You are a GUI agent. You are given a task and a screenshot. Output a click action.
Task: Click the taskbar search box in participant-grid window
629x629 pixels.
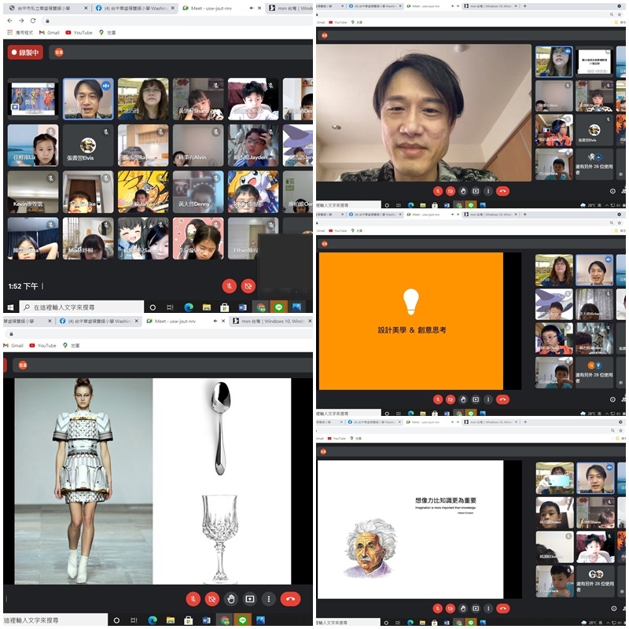(x=82, y=307)
